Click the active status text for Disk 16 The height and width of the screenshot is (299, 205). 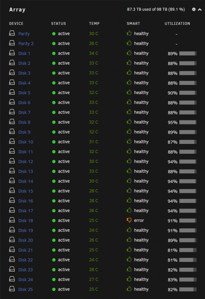coord(64,201)
